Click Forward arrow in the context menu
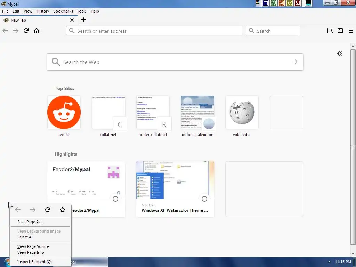 pos(33,210)
